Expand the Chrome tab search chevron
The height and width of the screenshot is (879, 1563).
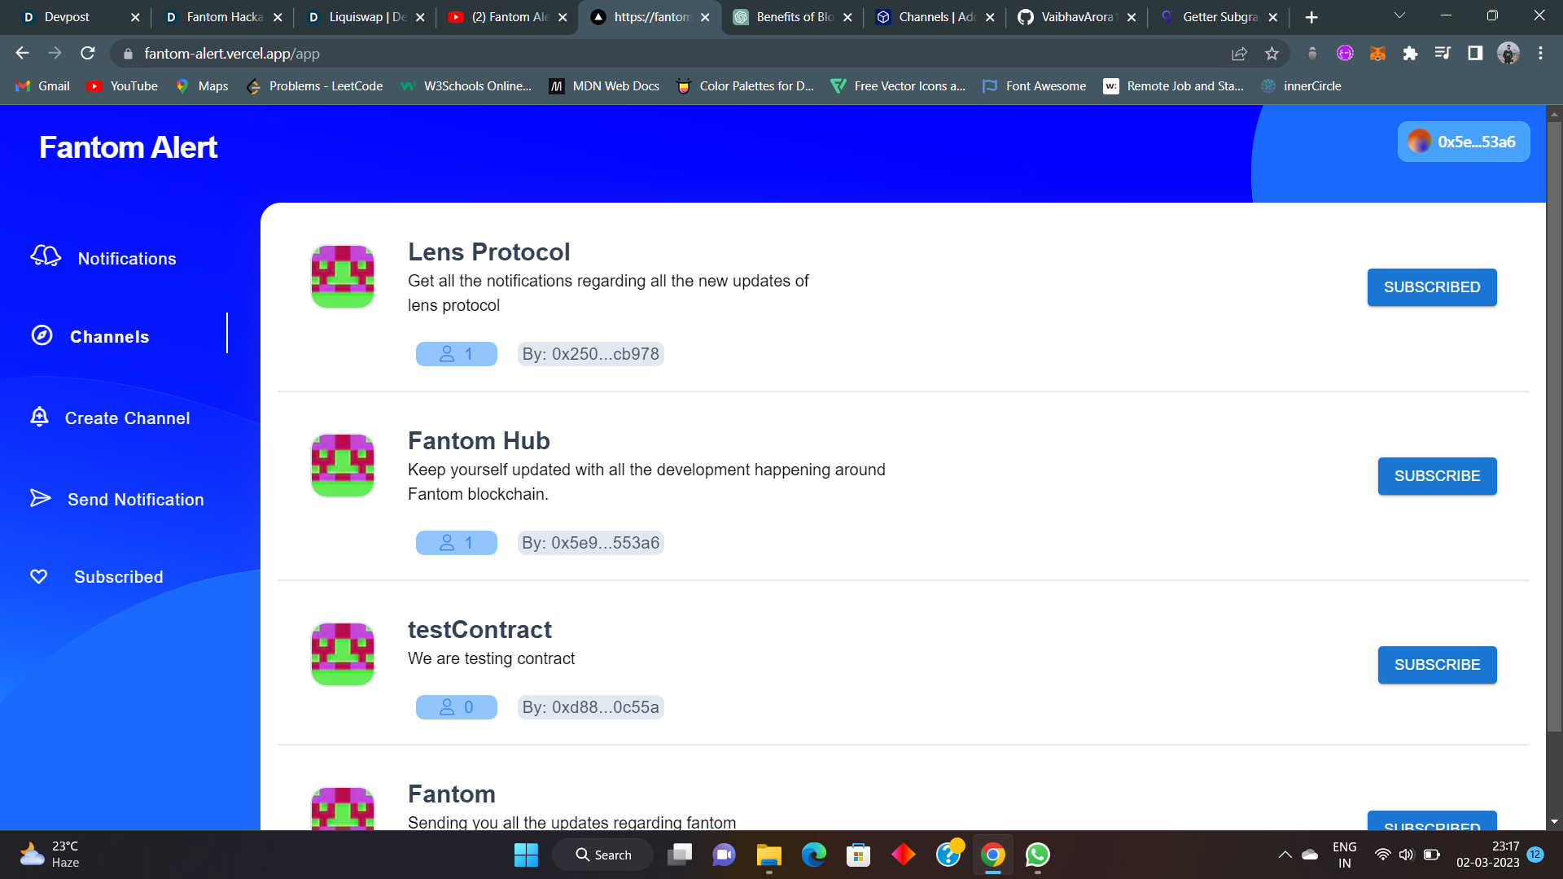click(x=1399, y=16)
